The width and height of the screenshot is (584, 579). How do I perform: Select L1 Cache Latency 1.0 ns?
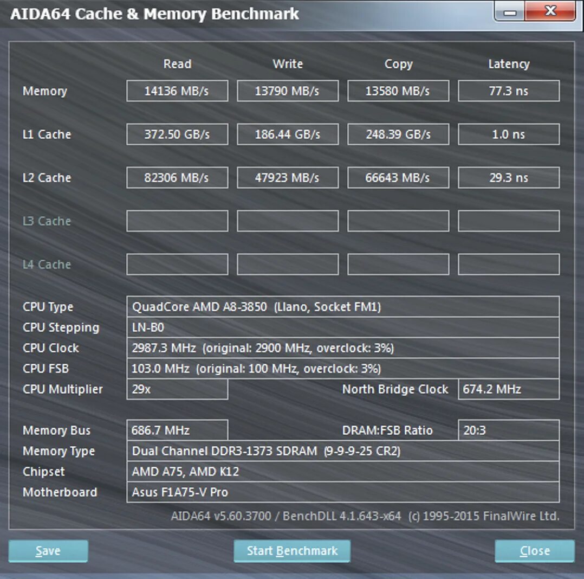point(509,134)
